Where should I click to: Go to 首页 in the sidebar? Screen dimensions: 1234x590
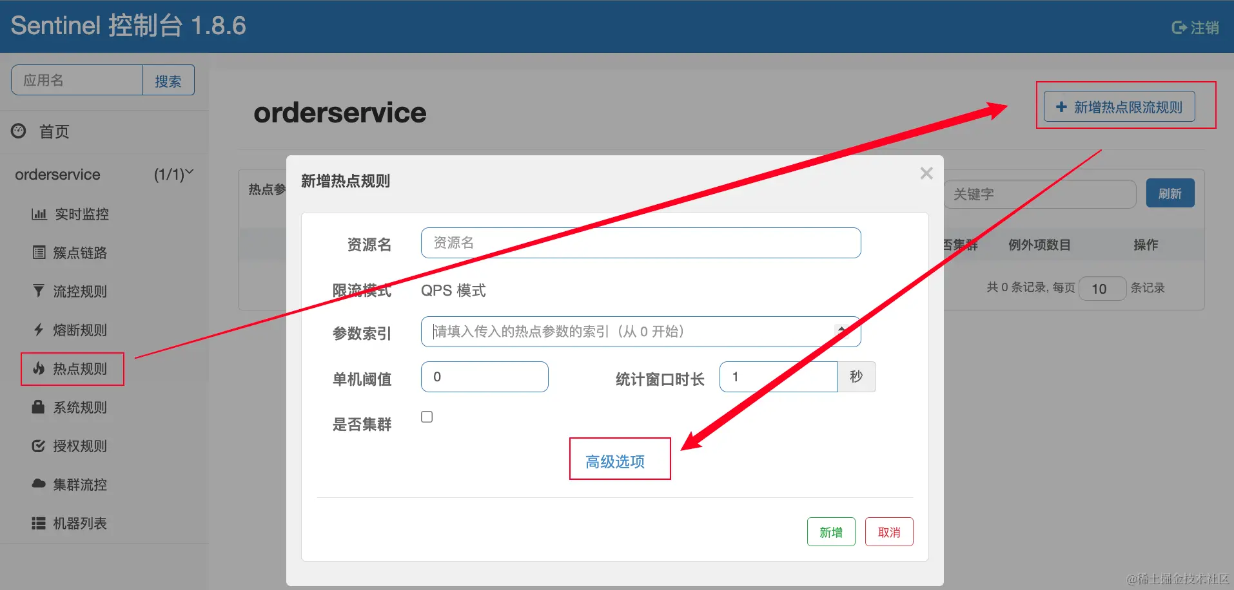point(40,131)
